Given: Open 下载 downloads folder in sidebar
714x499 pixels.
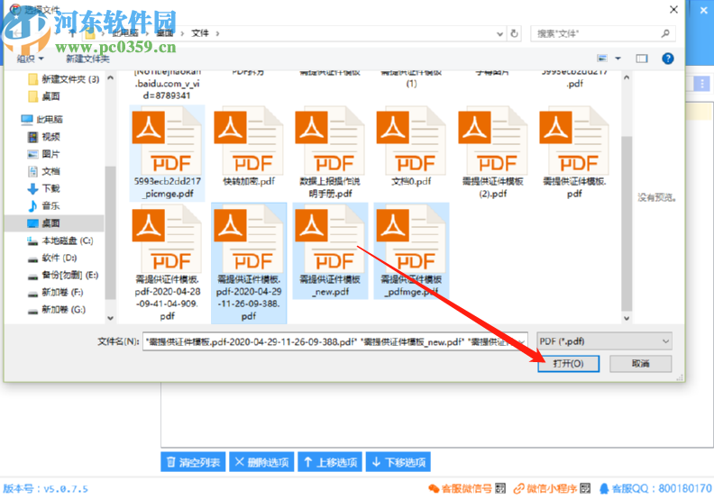Looking at the screenshot, I should click(x=44, y=188).
